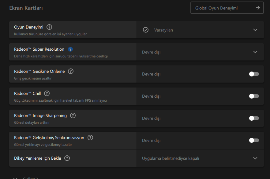Click the arrow in Global Oyun Deneyimi
Screen dimensions: 270x179
[258, 8]
